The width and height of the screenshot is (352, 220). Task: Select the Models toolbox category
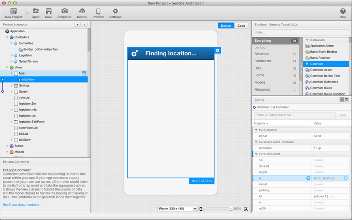pyautogui.click(x=276, y=82)
